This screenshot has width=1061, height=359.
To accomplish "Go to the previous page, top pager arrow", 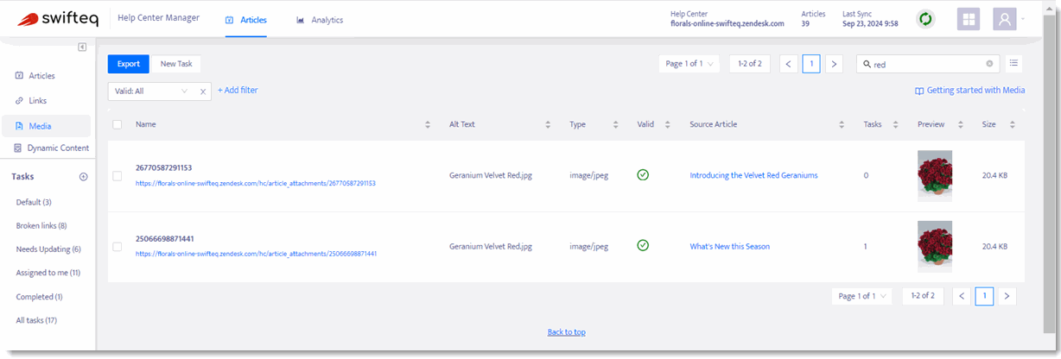I will tap(788, 64).
